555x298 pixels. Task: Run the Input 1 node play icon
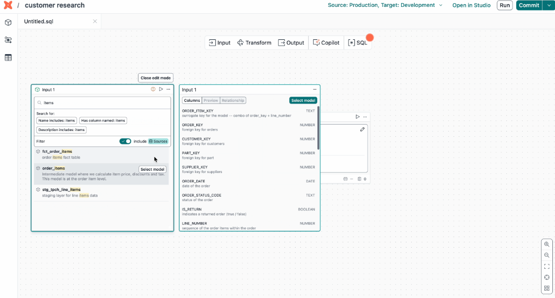pos(161,89)
